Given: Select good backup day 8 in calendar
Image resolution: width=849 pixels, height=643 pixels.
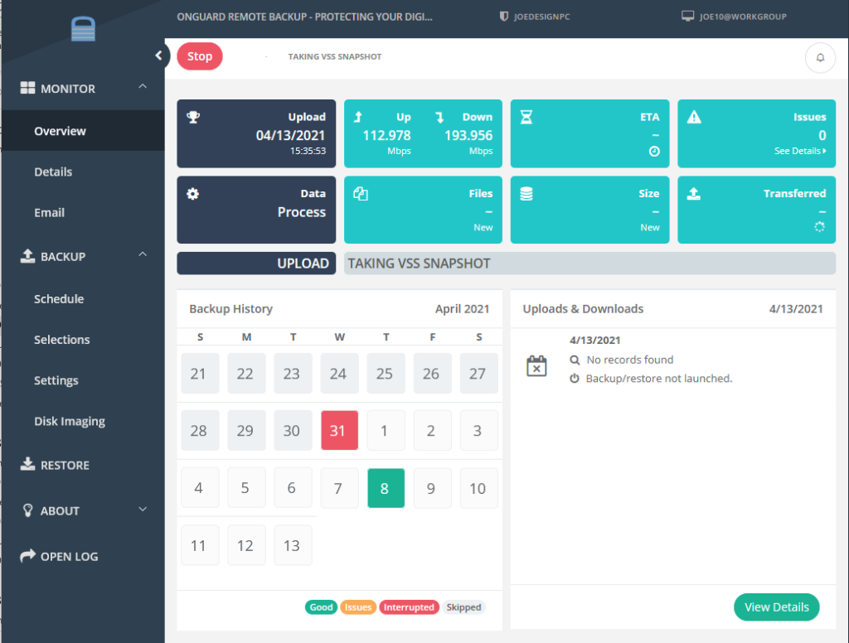Looking at the screenshot, I should pyautogui.click(x=386, y=488).
